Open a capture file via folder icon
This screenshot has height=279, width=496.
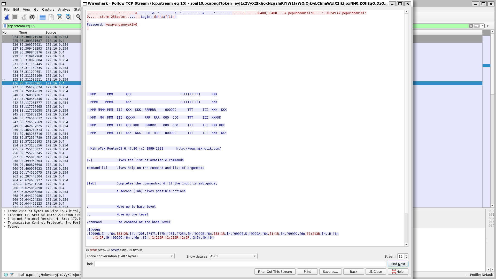tap(42, 17)
